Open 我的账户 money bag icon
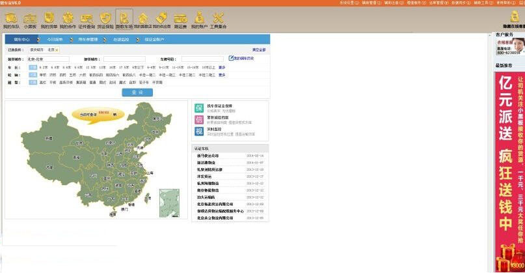 (199, 20)
